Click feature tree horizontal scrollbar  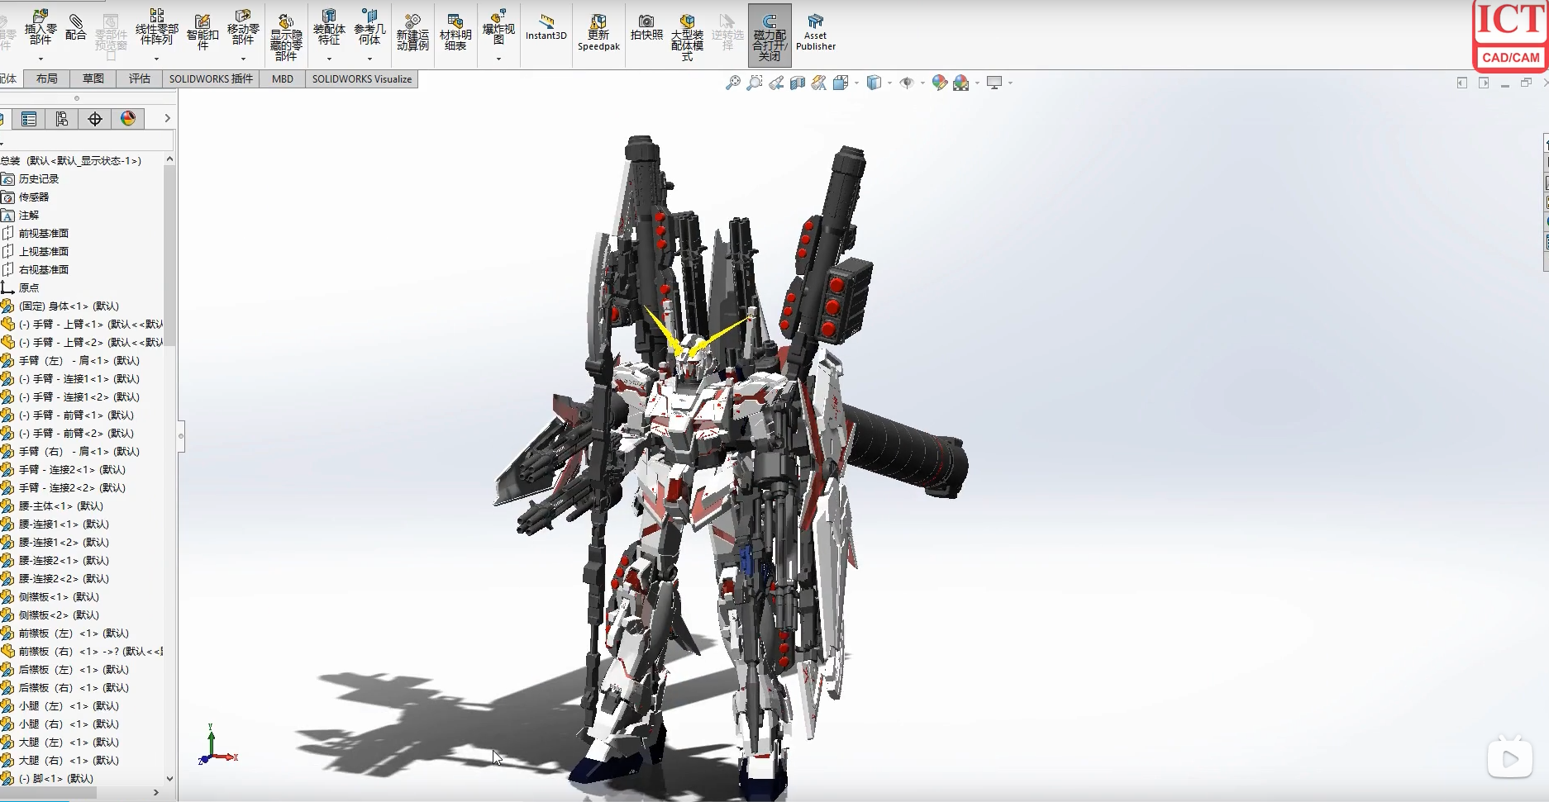[48, 792]
